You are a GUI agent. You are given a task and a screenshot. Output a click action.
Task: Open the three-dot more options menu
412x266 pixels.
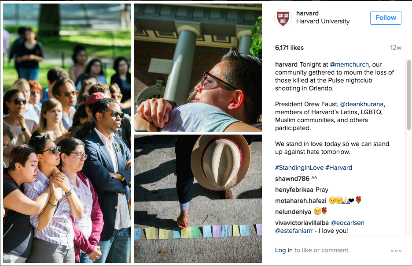pyautogui.click(x=396, y=251)
